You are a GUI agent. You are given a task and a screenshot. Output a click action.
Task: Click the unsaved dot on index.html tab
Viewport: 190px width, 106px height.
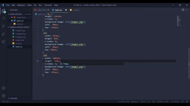[x=48, y=10]
